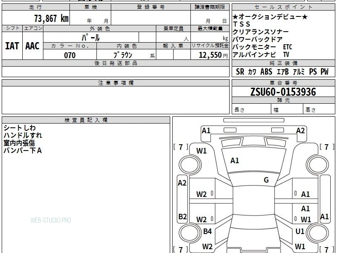Select the IAT transmission value
Viewport: 337px width, 253px height.
12,46
